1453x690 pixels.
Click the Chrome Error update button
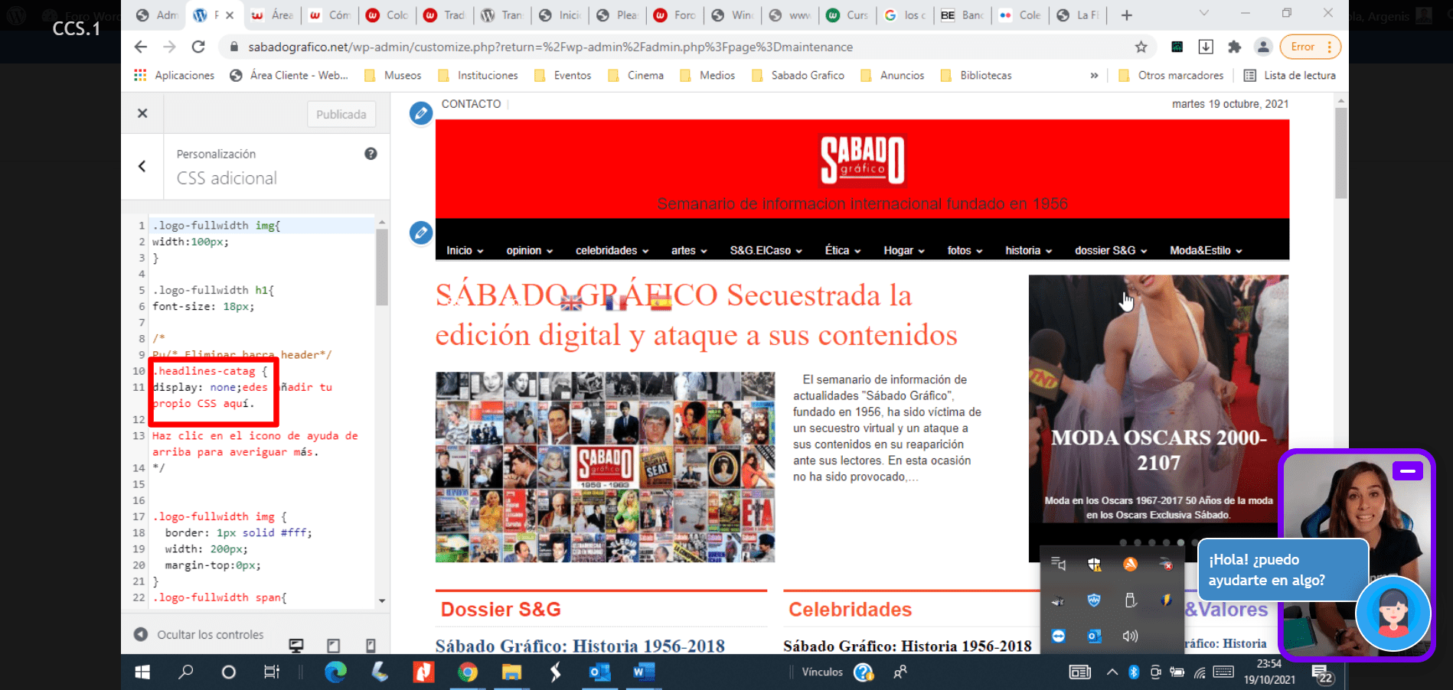tap(1310, 47)
